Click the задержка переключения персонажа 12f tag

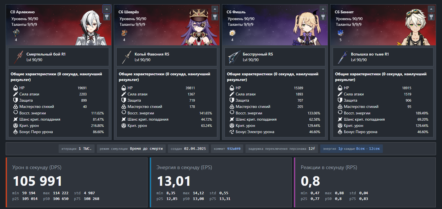tap(282, 149)
